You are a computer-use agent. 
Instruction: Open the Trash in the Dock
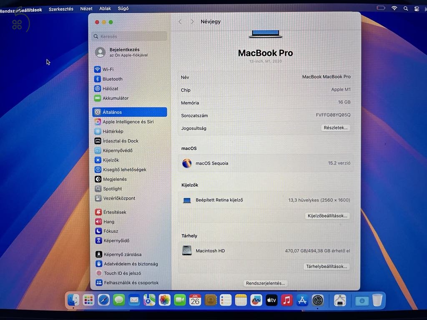coord(377,300)
